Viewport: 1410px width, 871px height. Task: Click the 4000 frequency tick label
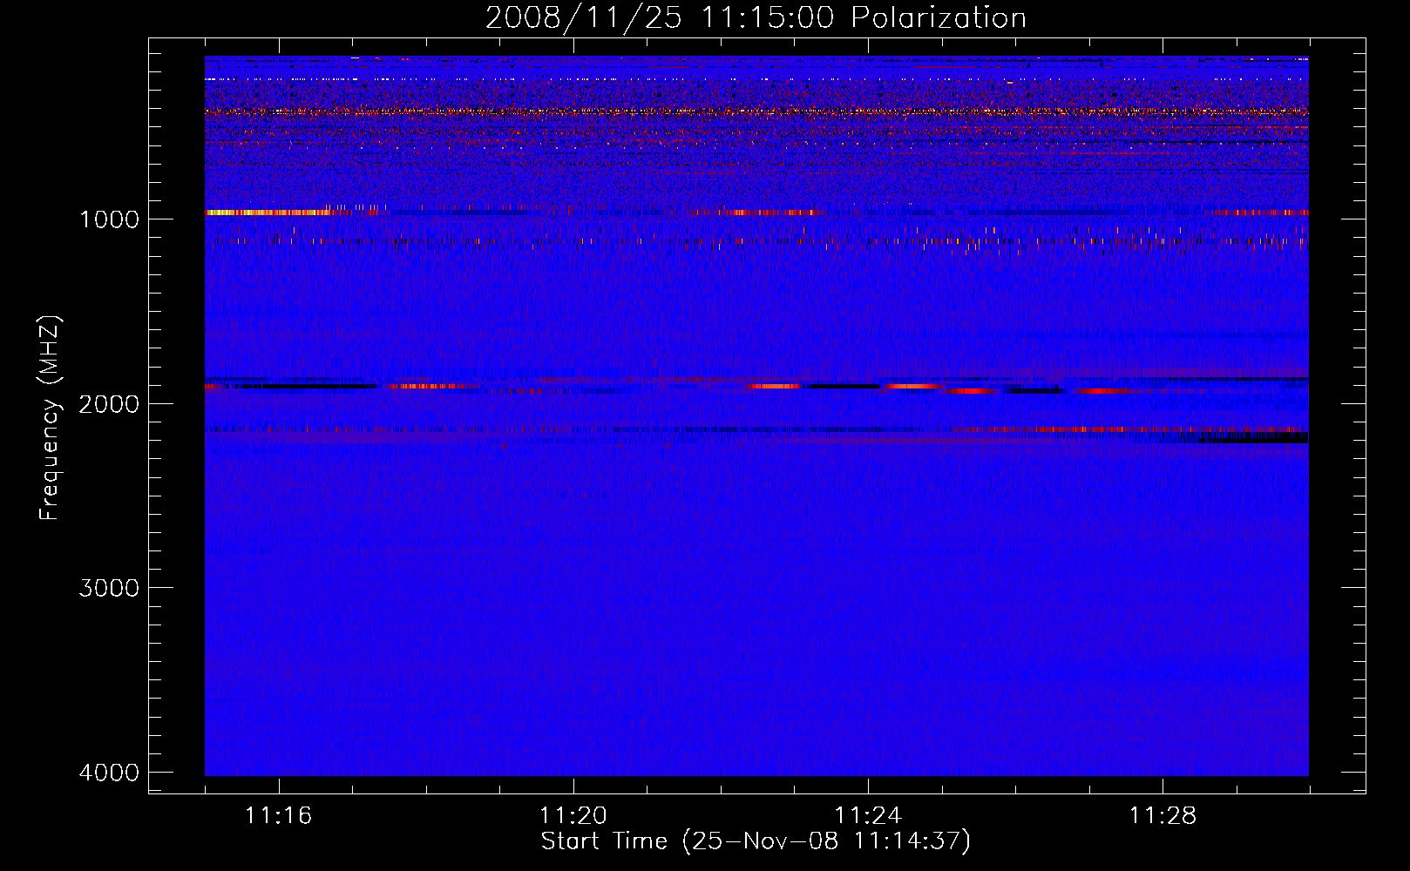[x=109, y=773]
